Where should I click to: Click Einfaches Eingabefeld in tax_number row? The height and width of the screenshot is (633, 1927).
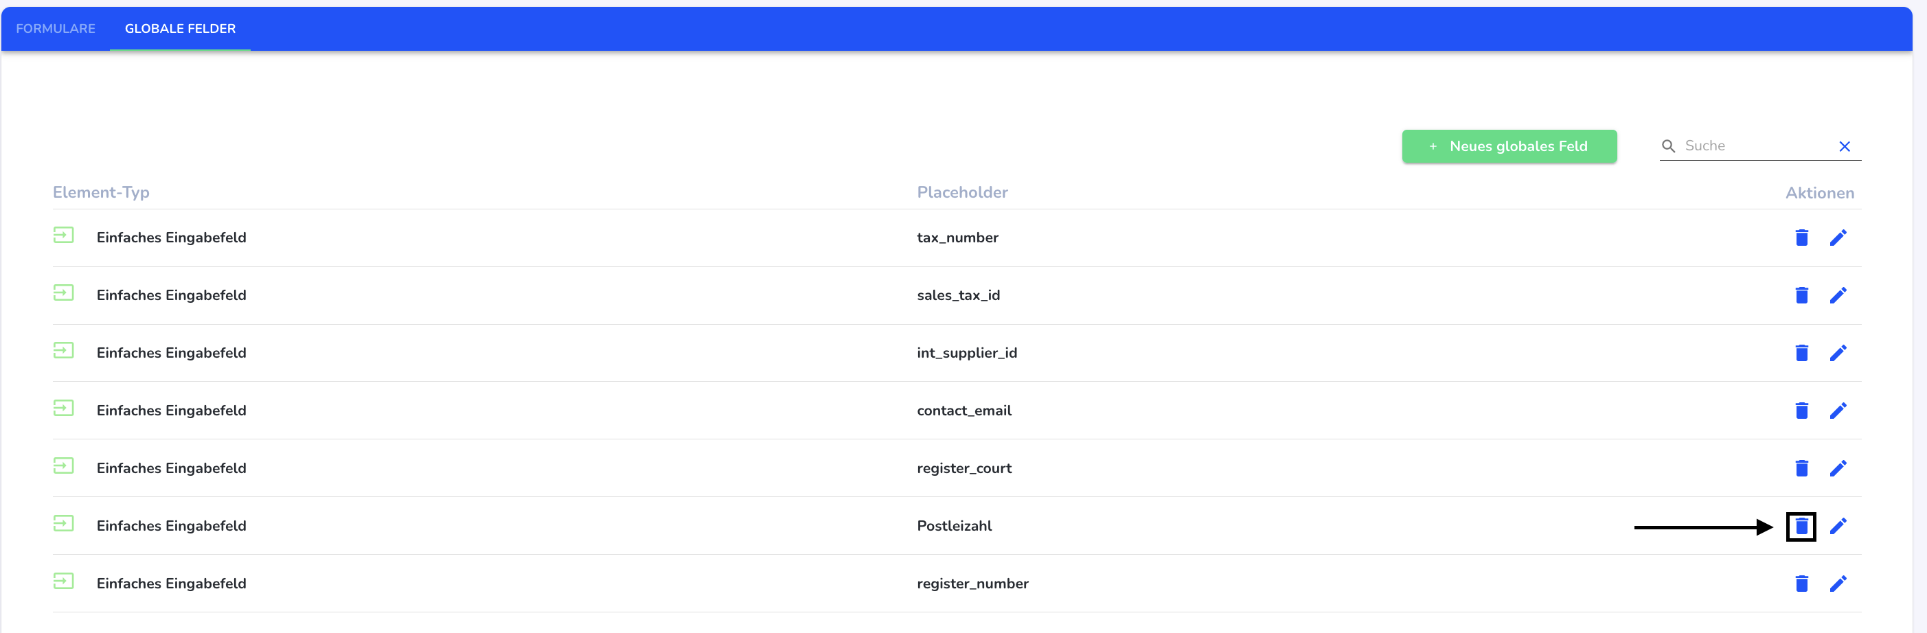(171, 238)
